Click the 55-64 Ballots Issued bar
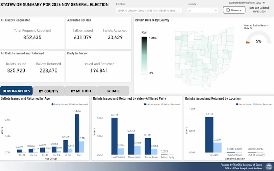Image resolution: width=274 pixels, height=171 pixels. [65, 146]
